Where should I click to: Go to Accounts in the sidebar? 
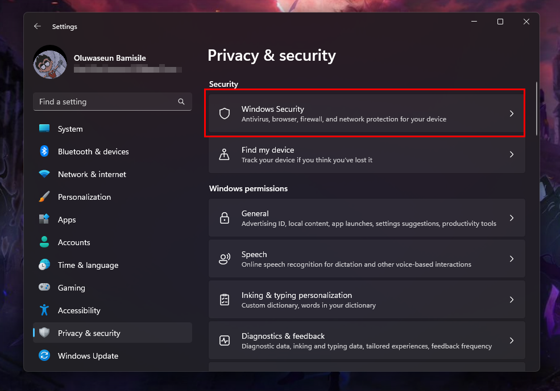[74, 242]
